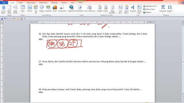Edit the document Footer
This screenshot has height=103, width=184.
(x=106, y=9)
